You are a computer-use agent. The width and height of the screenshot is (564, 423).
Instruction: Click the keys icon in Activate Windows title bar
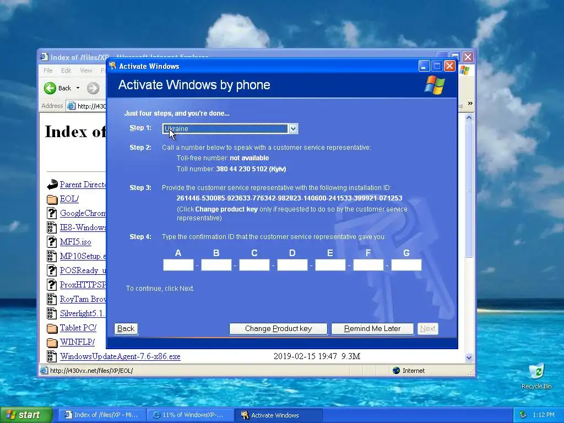pyautogui.click(x=113, y=66)
